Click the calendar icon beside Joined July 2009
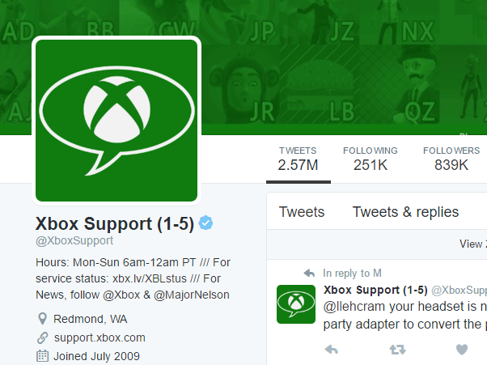The image size is (487, 365). tap(43, 356)
